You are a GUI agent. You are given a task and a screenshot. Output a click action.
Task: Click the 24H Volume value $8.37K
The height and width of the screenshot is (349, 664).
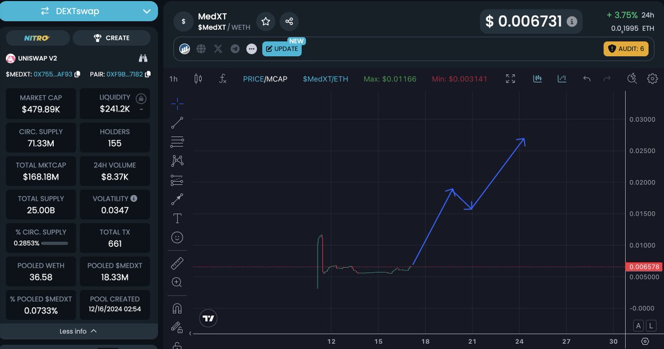pyautogui.click(x=115, y=177)
